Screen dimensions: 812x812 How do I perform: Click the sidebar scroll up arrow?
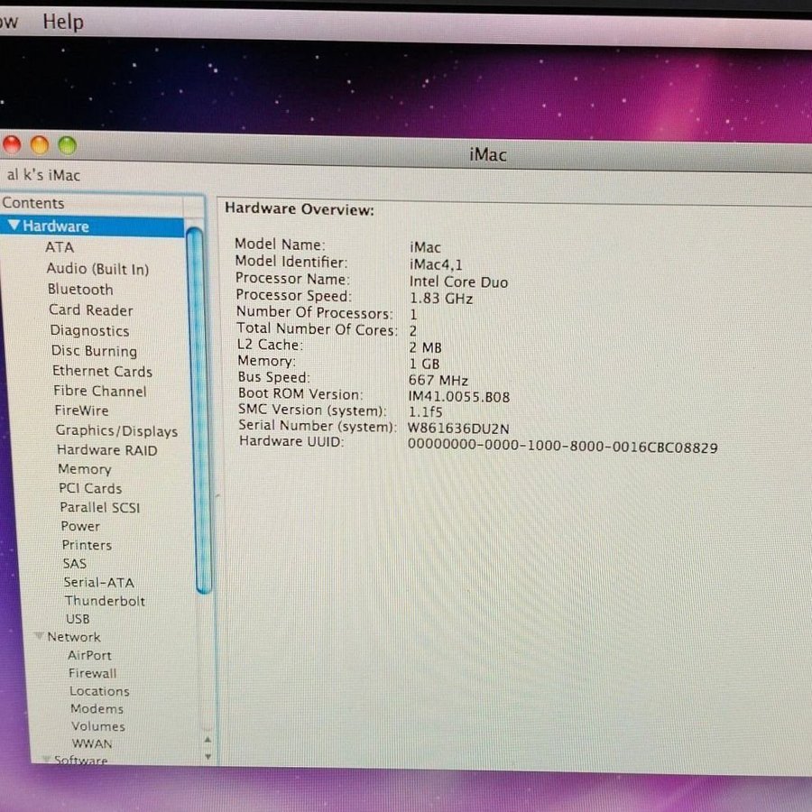point(208,740)
